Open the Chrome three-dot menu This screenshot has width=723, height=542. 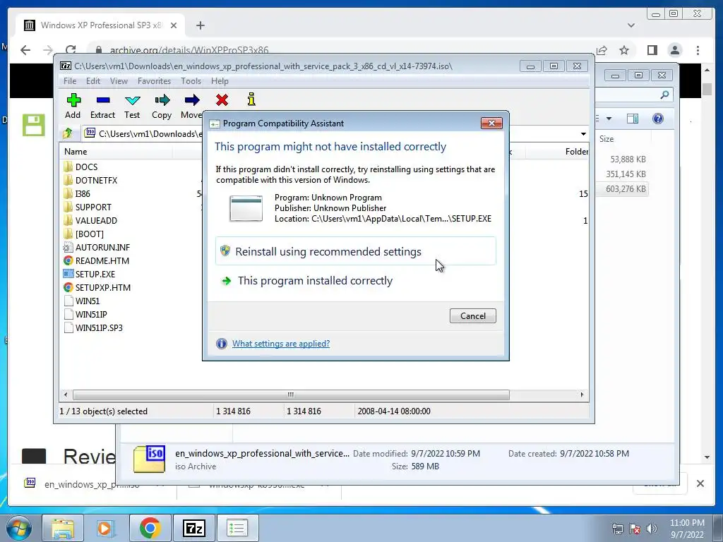click(698, 50)
